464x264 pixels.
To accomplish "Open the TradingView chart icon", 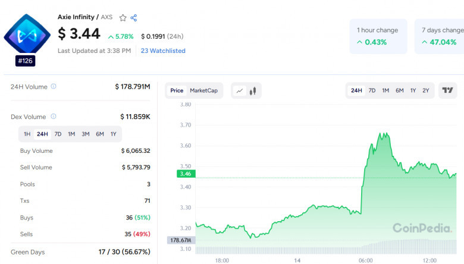I will (447, 90).
